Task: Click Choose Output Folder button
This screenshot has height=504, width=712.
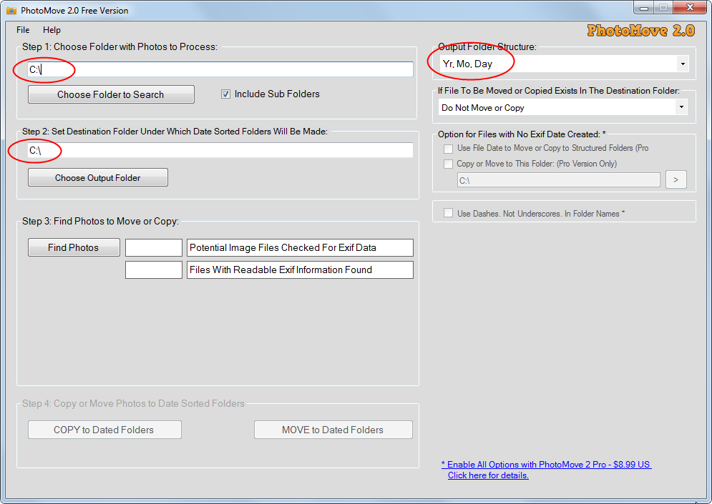Action: [x=97, y=177]
